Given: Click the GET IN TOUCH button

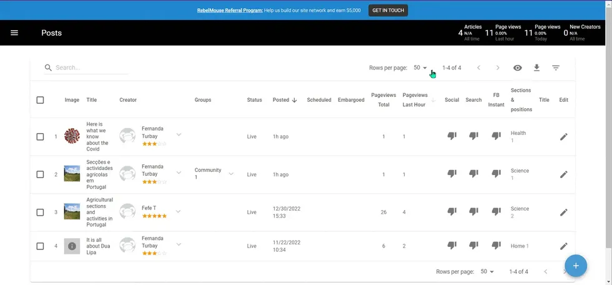Looking at the screenshot, I should coord(388,11).
